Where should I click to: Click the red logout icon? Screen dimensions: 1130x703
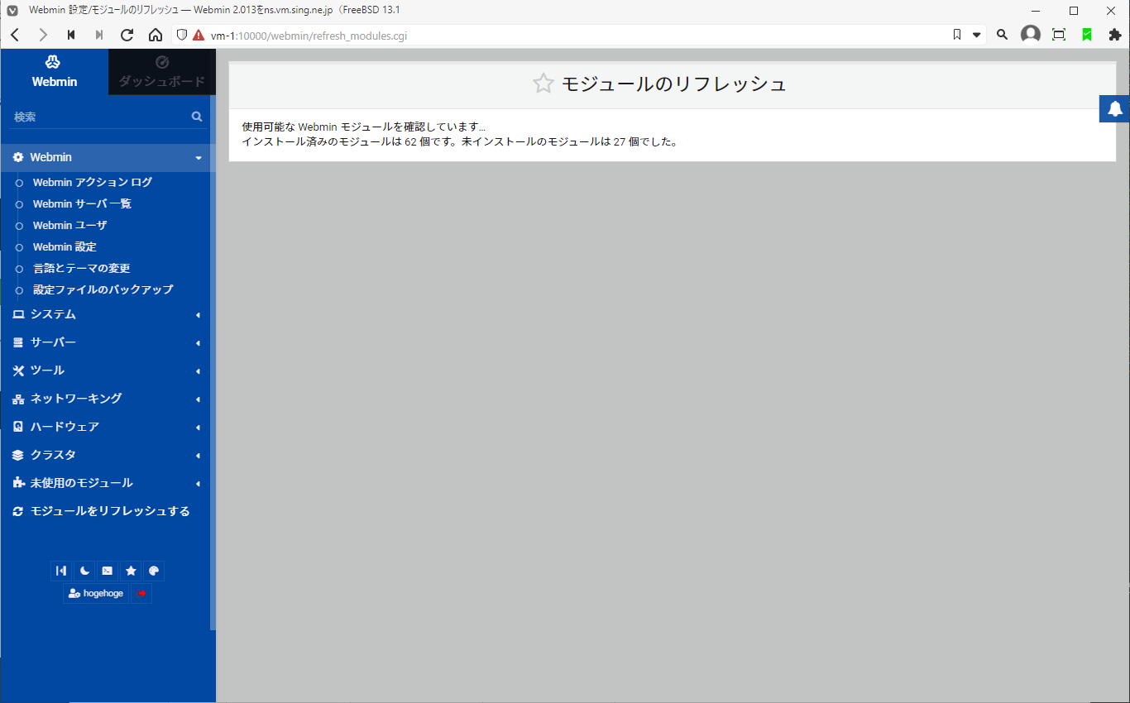[141, 594]
